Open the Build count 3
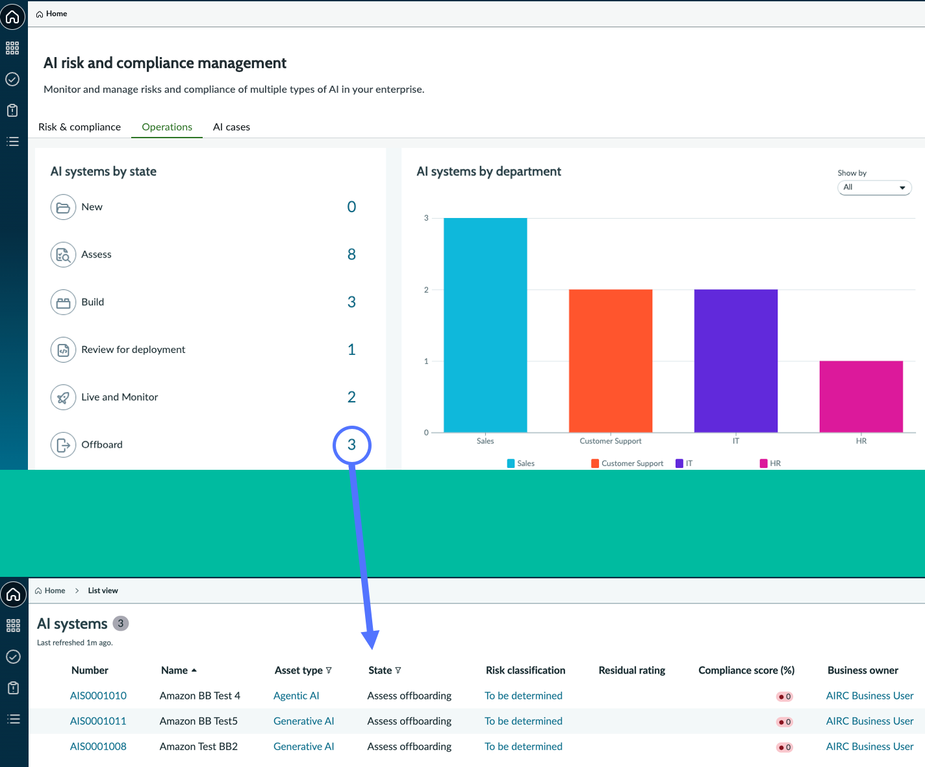 coord(351,302)
